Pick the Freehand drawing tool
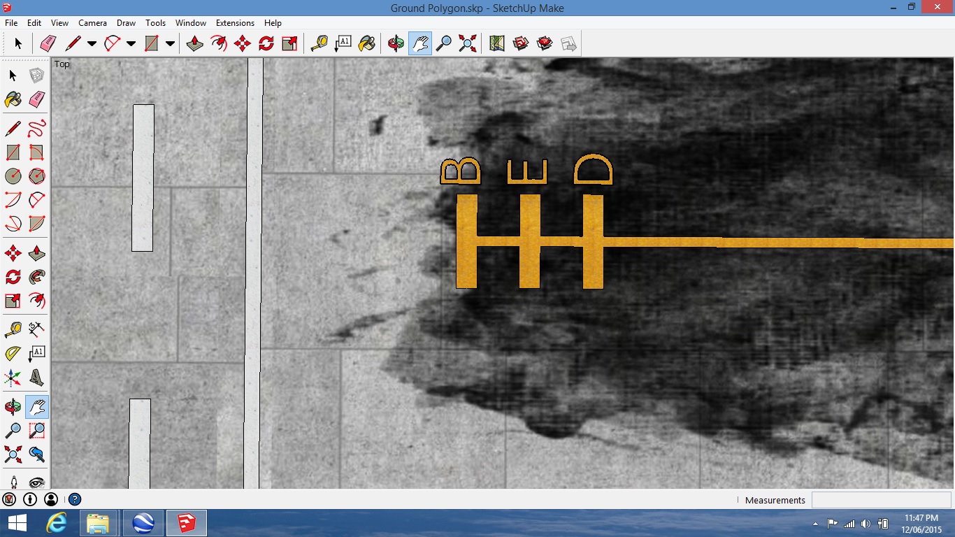This screenshot has height=537, width=955. [x=37, y=128]
